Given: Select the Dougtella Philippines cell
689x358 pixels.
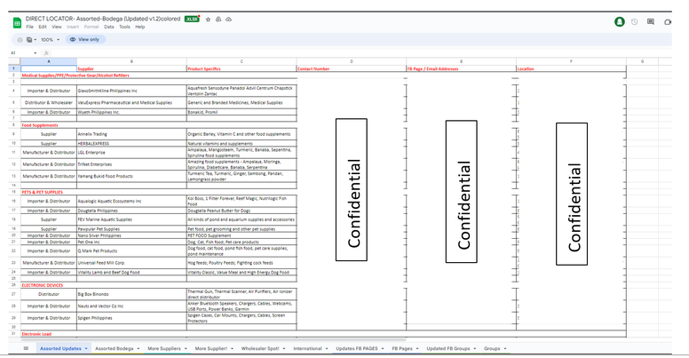Looking at the screenshot, I should click(131, 211).
